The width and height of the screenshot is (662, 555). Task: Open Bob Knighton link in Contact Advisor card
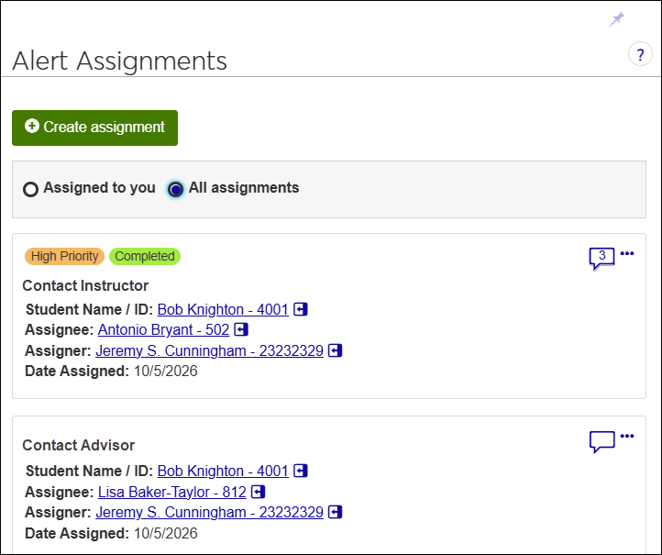point(223,471)
